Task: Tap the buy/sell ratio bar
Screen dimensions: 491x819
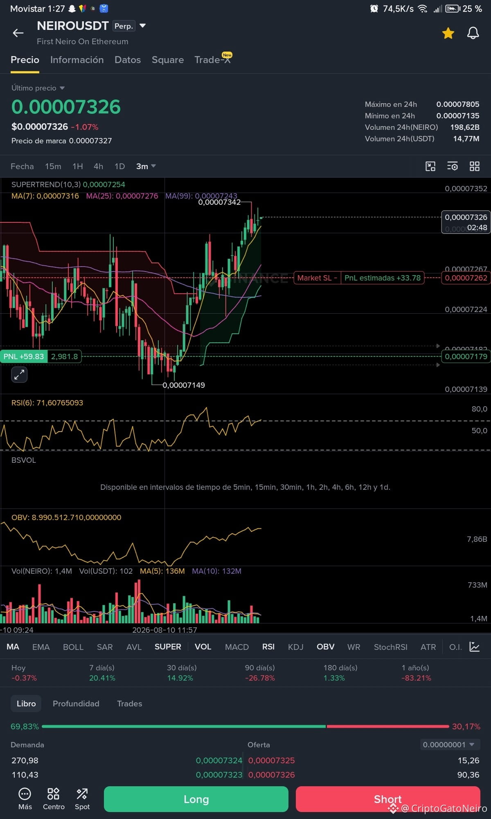Action: [245, 726]
